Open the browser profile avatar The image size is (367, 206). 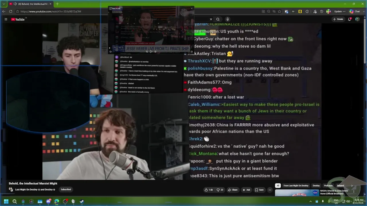click(x=329, y=11)
